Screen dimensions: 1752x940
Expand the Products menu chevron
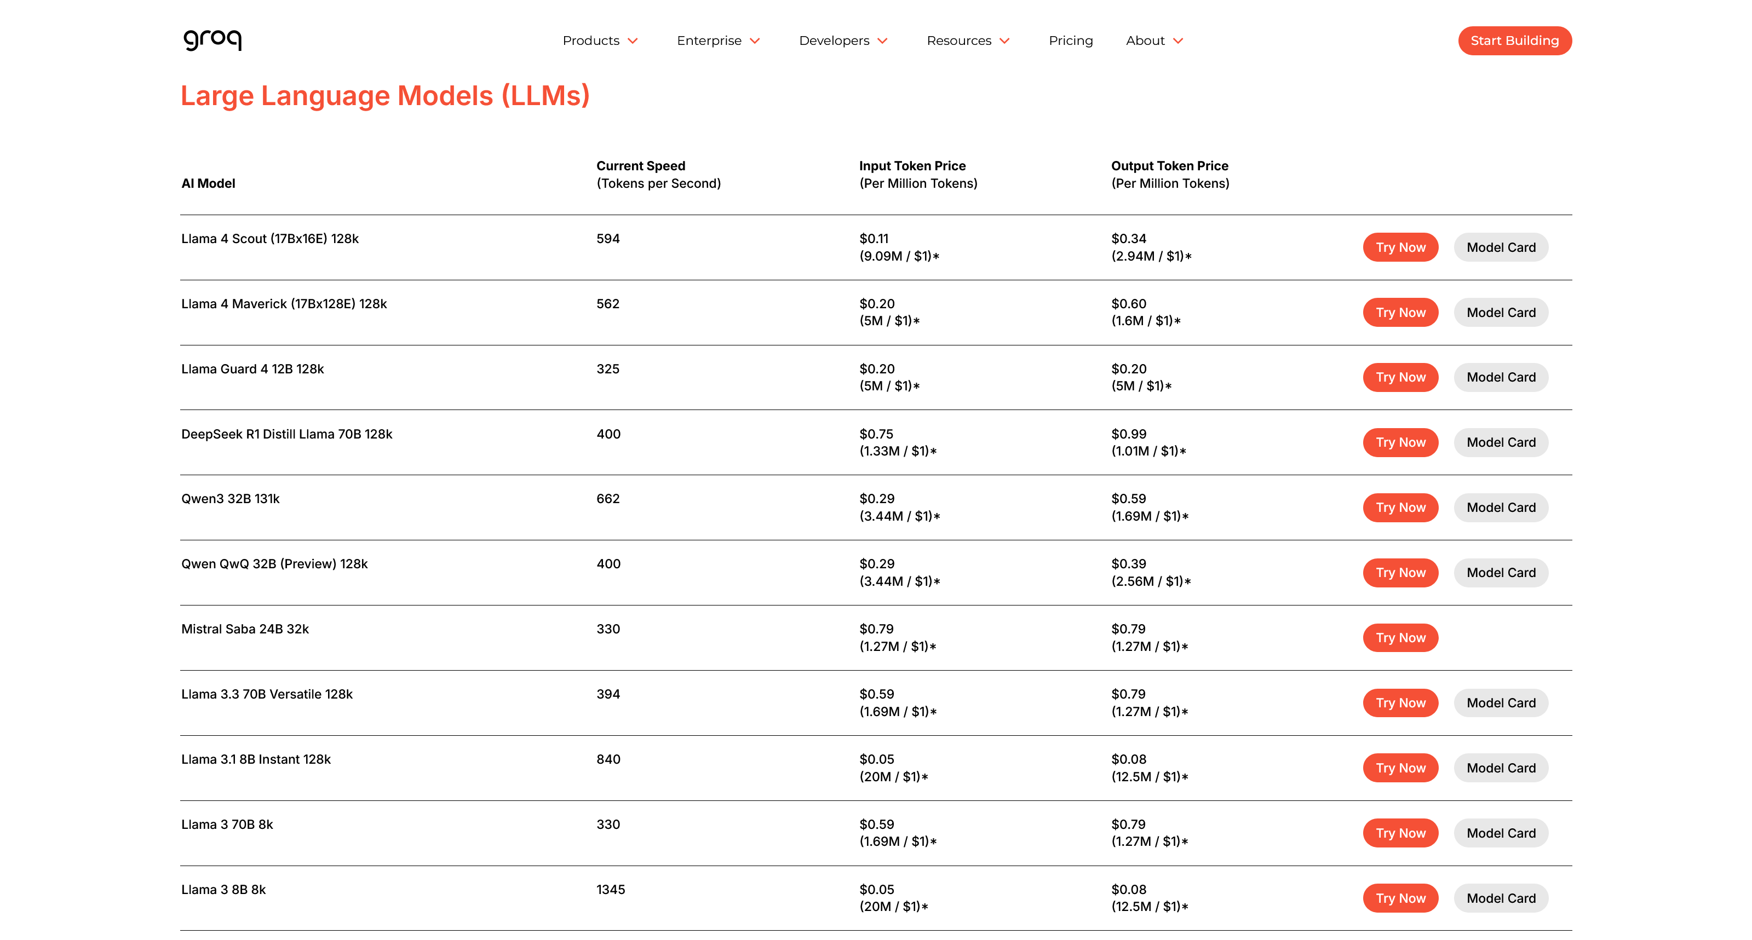point(633,41)
